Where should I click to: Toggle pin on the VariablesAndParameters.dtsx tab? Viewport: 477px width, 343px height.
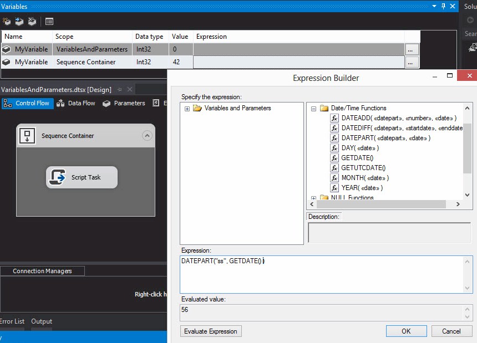[120, 90]
